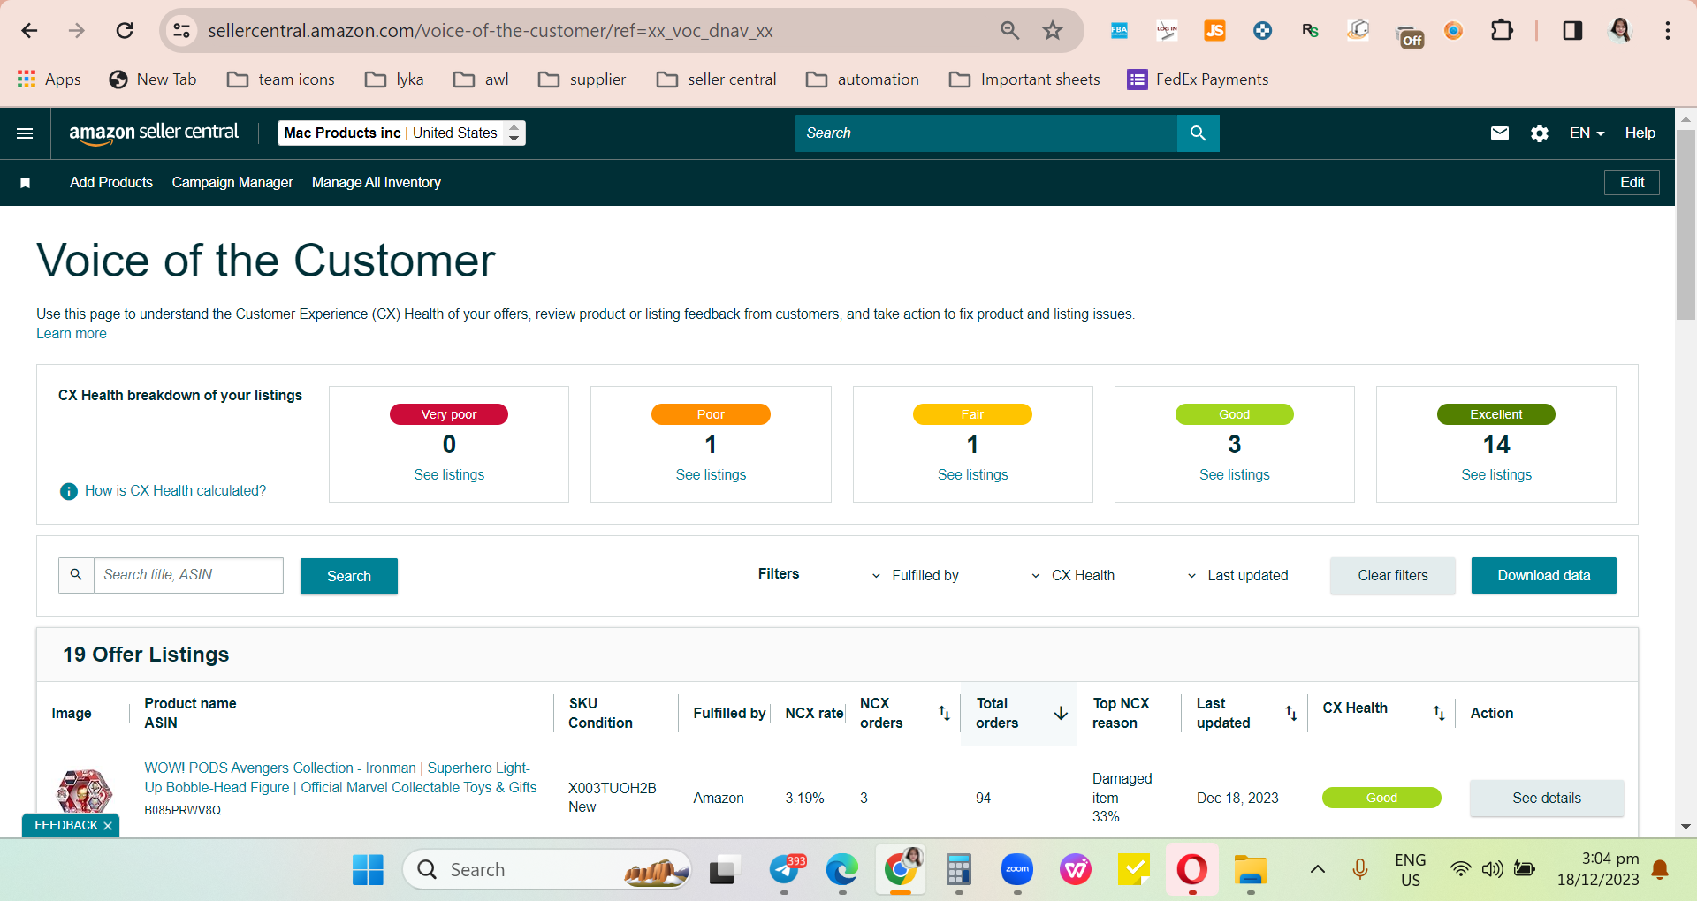1697x901 pixels.
Task: See listings under Fair
Action: pyautogui.click(x=972, y=475)
